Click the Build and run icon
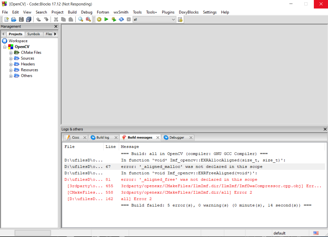The width and height of the screenshot is (328, 237). [114, 19]
